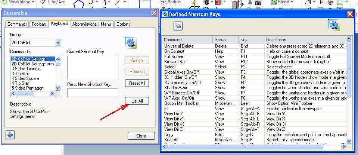Screen dimensions: 358x155
Task: Click the Assign button
Action: [x=137, y=60]
